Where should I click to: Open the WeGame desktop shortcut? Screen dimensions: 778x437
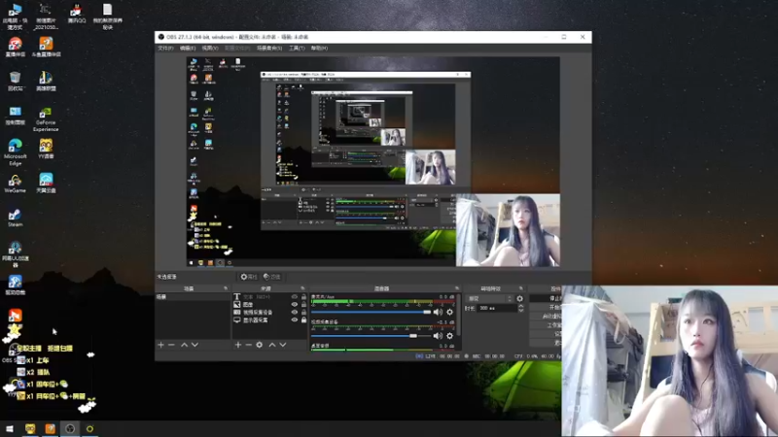15,184
